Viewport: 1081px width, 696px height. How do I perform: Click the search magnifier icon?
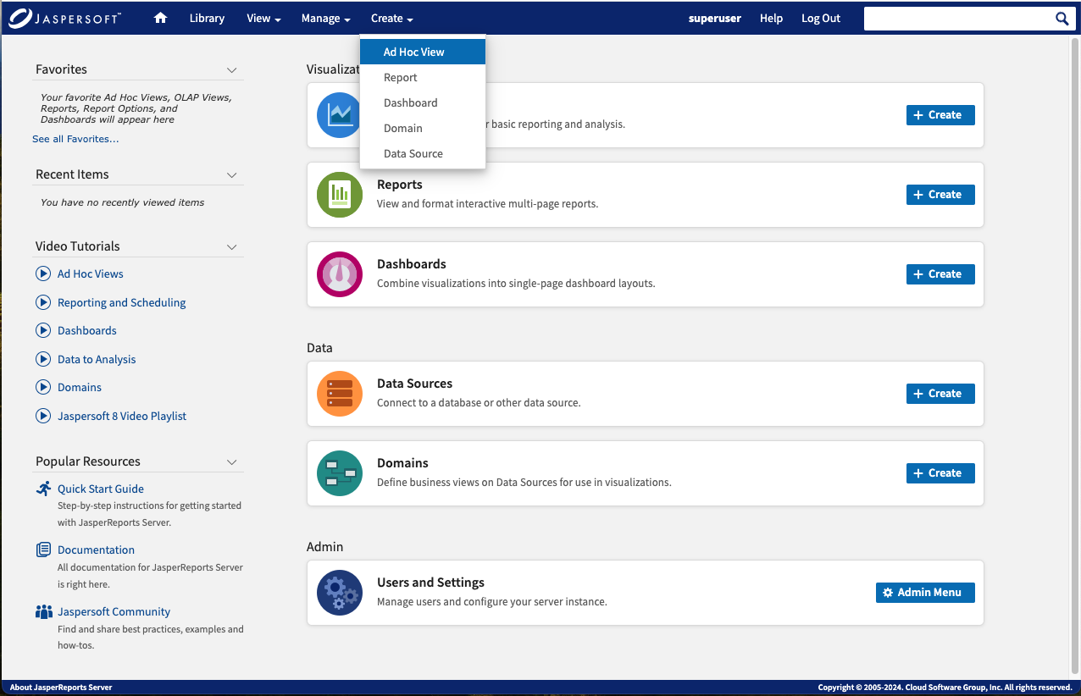(x=1062, y=19)
